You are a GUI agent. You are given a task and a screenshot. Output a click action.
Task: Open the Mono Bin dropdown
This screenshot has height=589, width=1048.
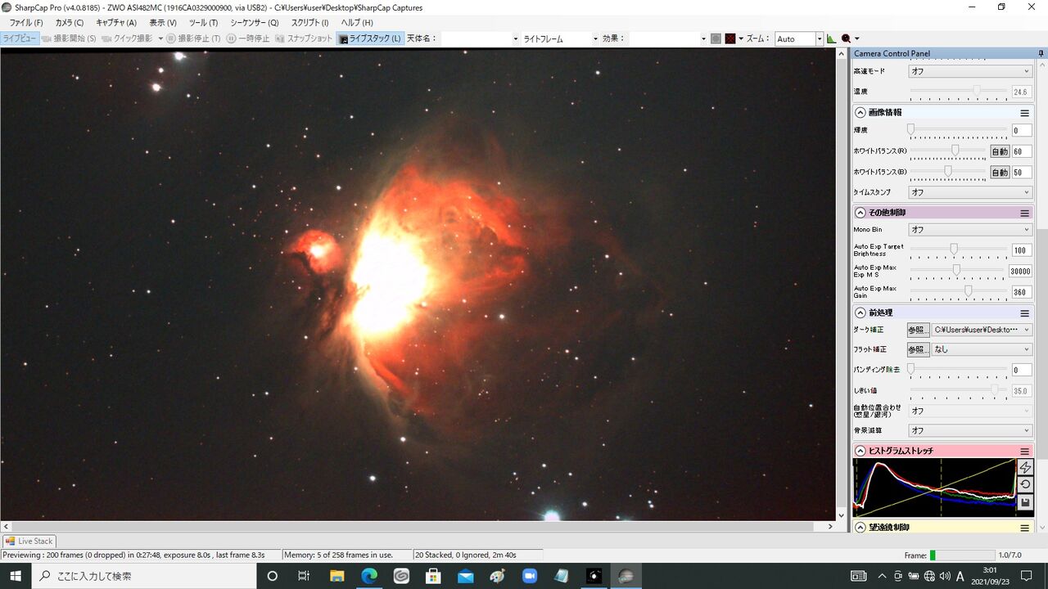click(x=970, y=230)
